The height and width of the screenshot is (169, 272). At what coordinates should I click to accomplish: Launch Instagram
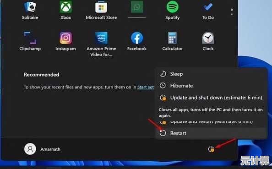coord(65,41)
